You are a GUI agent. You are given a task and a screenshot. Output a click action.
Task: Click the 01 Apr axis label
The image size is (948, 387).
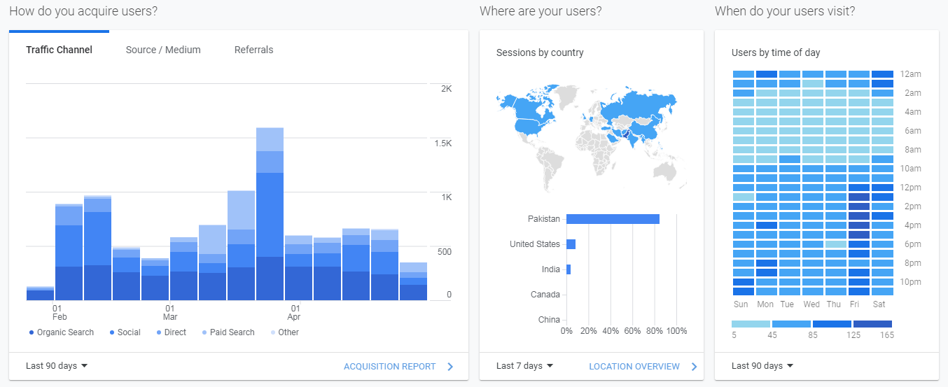(295, 312)
